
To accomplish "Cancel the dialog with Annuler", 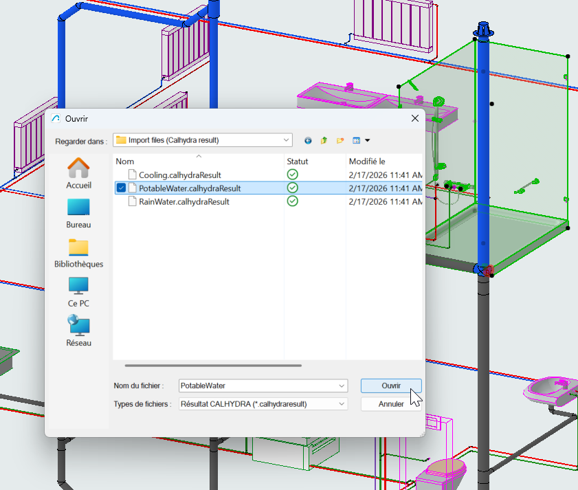I will tap(391, 404).
